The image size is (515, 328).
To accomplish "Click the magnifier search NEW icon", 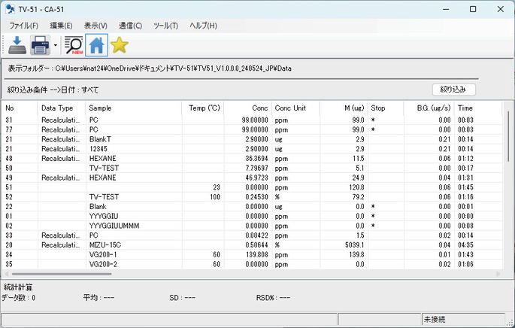I will (x=74, y=46).
